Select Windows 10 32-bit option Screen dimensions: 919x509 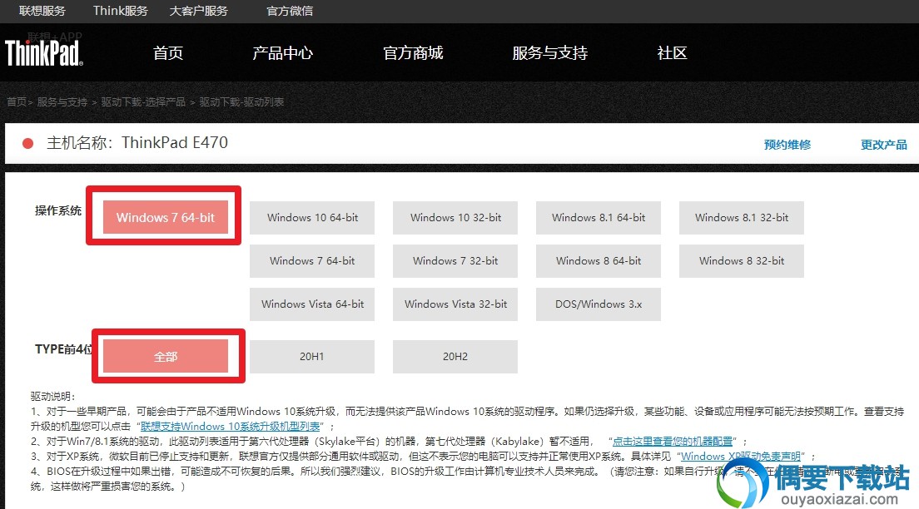[455, 217]
